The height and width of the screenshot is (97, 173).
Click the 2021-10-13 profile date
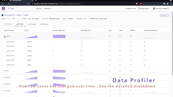coord(10,65)
